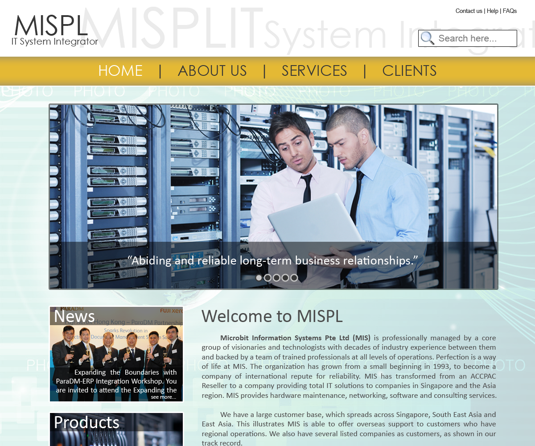
Task: Click the server room slideshow banner image
Action: click(273, 197)
